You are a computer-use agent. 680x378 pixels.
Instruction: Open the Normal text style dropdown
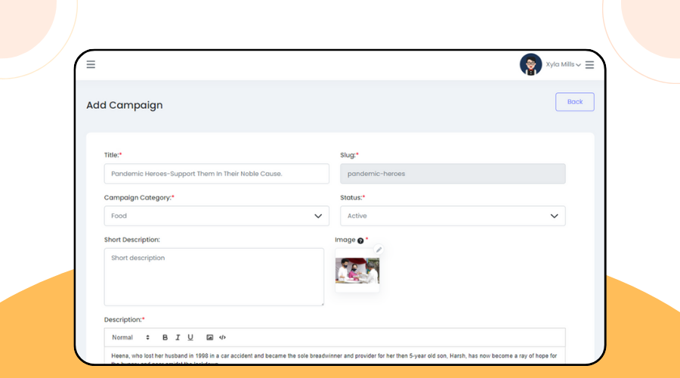point(131,337)
